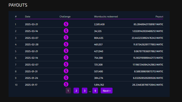The height and width of the screenshot is (102, 182).
Task: Click the Payout column header
Action: coord(159,17)
